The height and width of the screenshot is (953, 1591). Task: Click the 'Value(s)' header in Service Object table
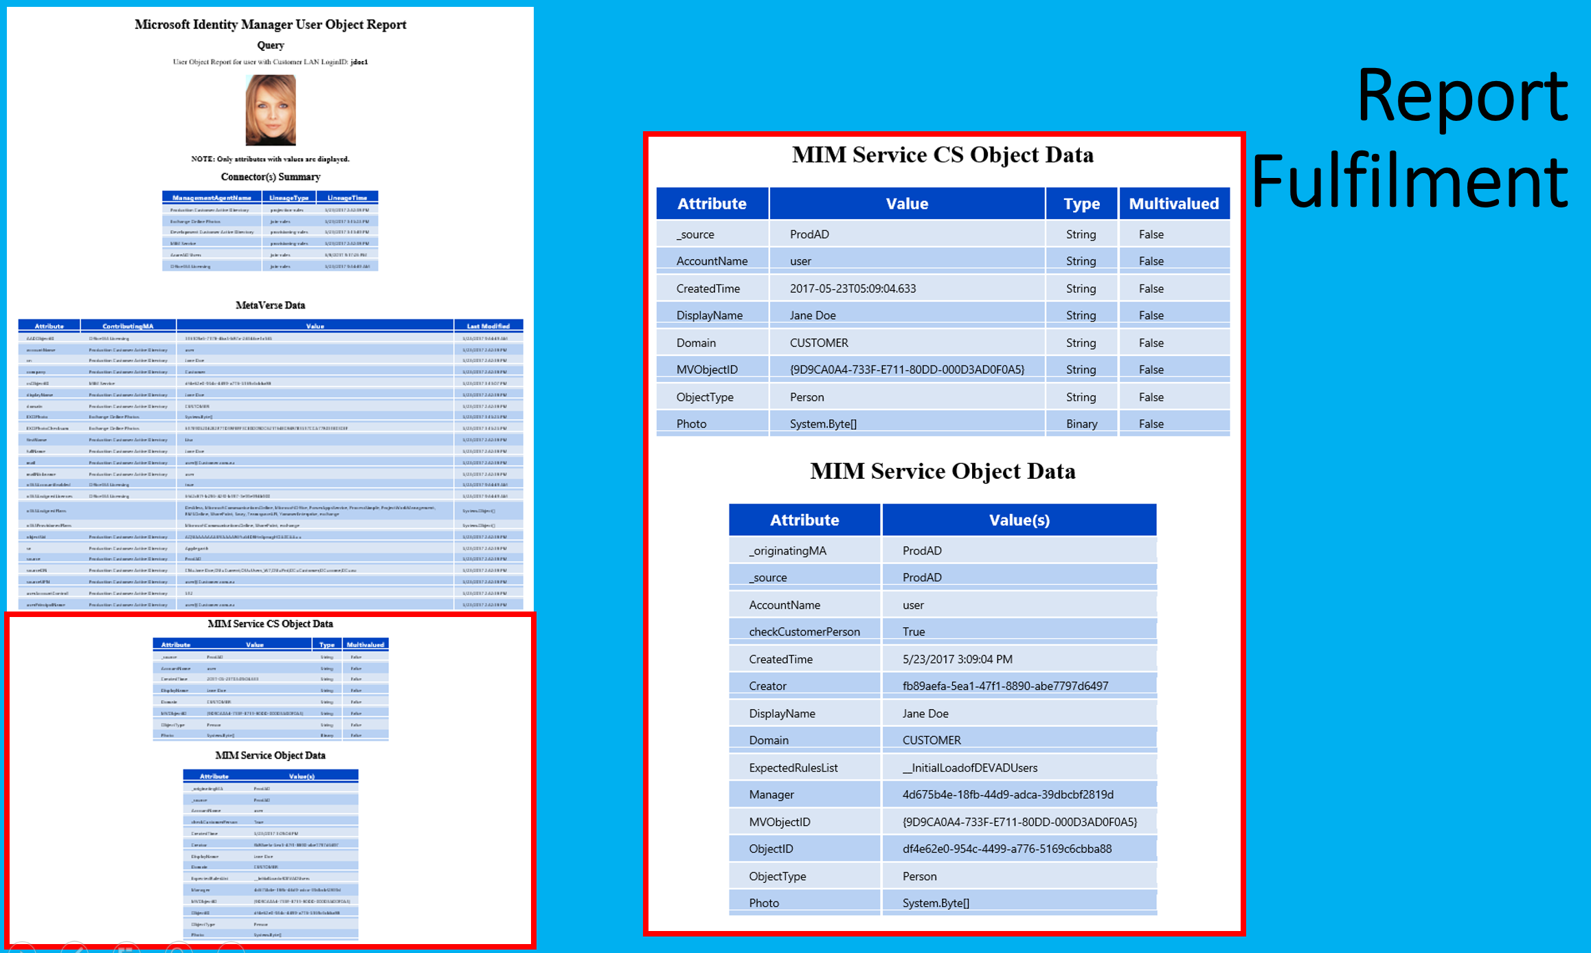[1019, 520]
